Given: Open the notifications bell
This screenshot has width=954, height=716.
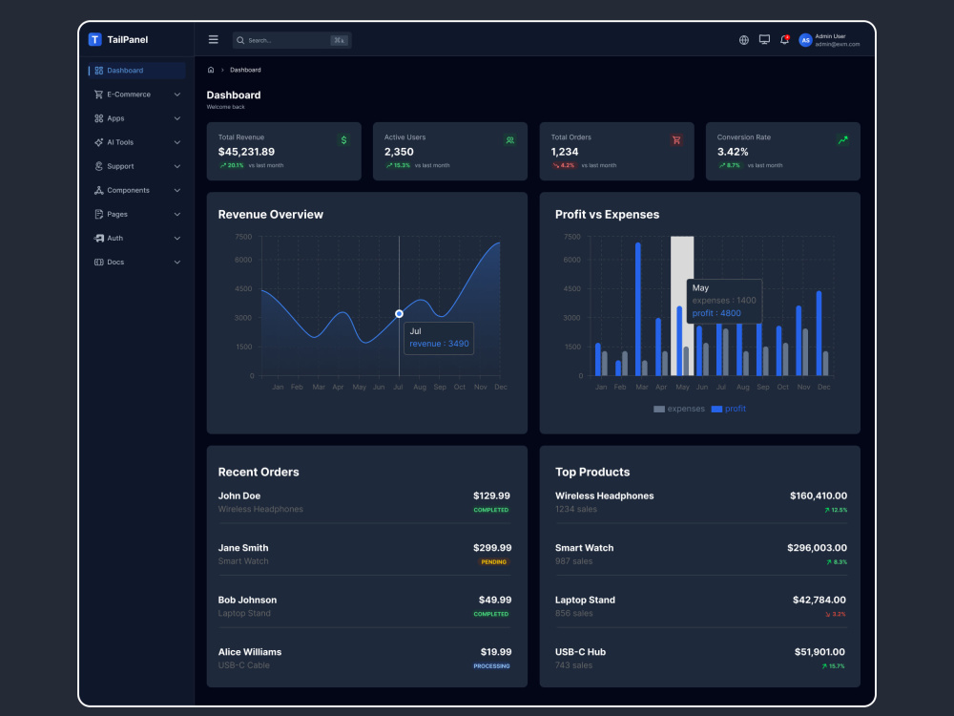Looking at the screenshot, I should pos(785,39).
